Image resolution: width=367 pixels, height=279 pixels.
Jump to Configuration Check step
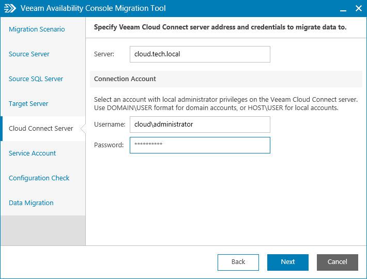(39, 178)
